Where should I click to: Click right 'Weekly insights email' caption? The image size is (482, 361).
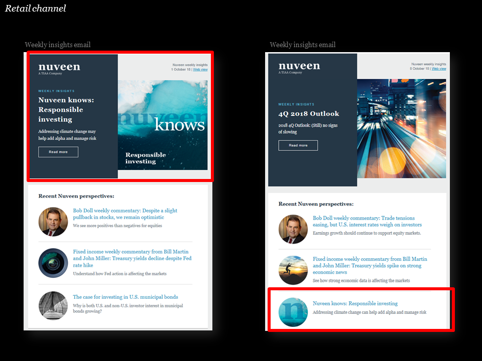point(303,45)
